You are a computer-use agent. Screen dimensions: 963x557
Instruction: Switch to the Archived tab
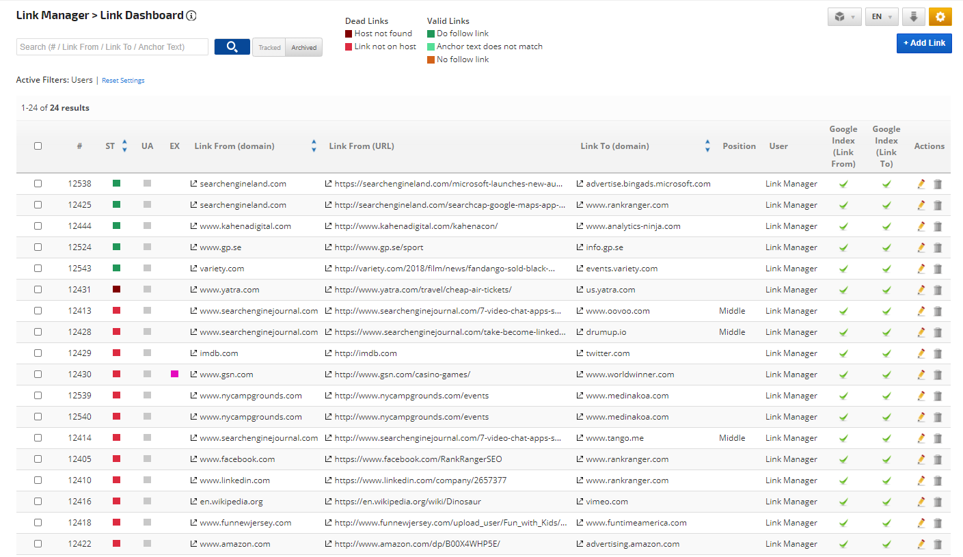click(x=303, y=47)
